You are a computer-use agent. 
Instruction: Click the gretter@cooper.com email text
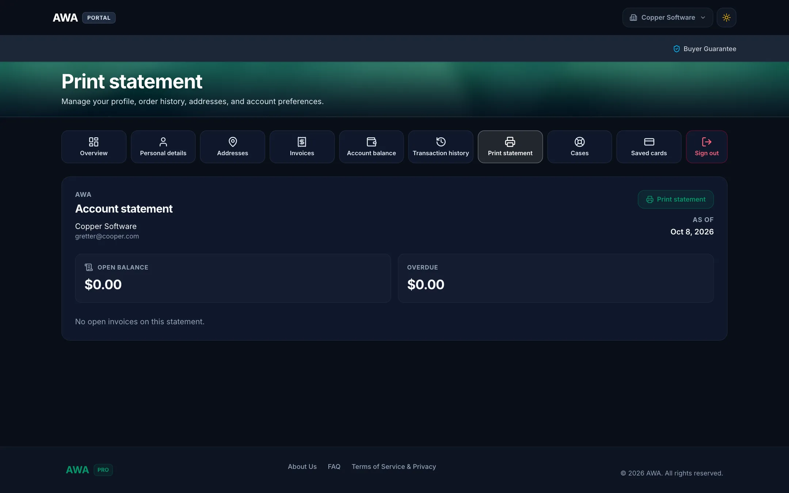click(107, 236)
